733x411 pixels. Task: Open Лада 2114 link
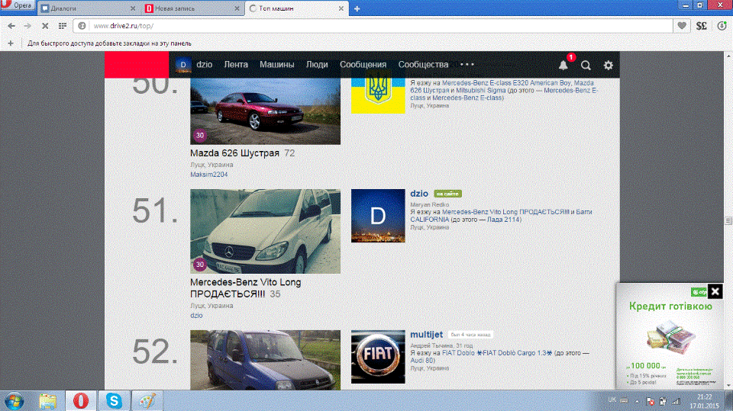(503, 220)
